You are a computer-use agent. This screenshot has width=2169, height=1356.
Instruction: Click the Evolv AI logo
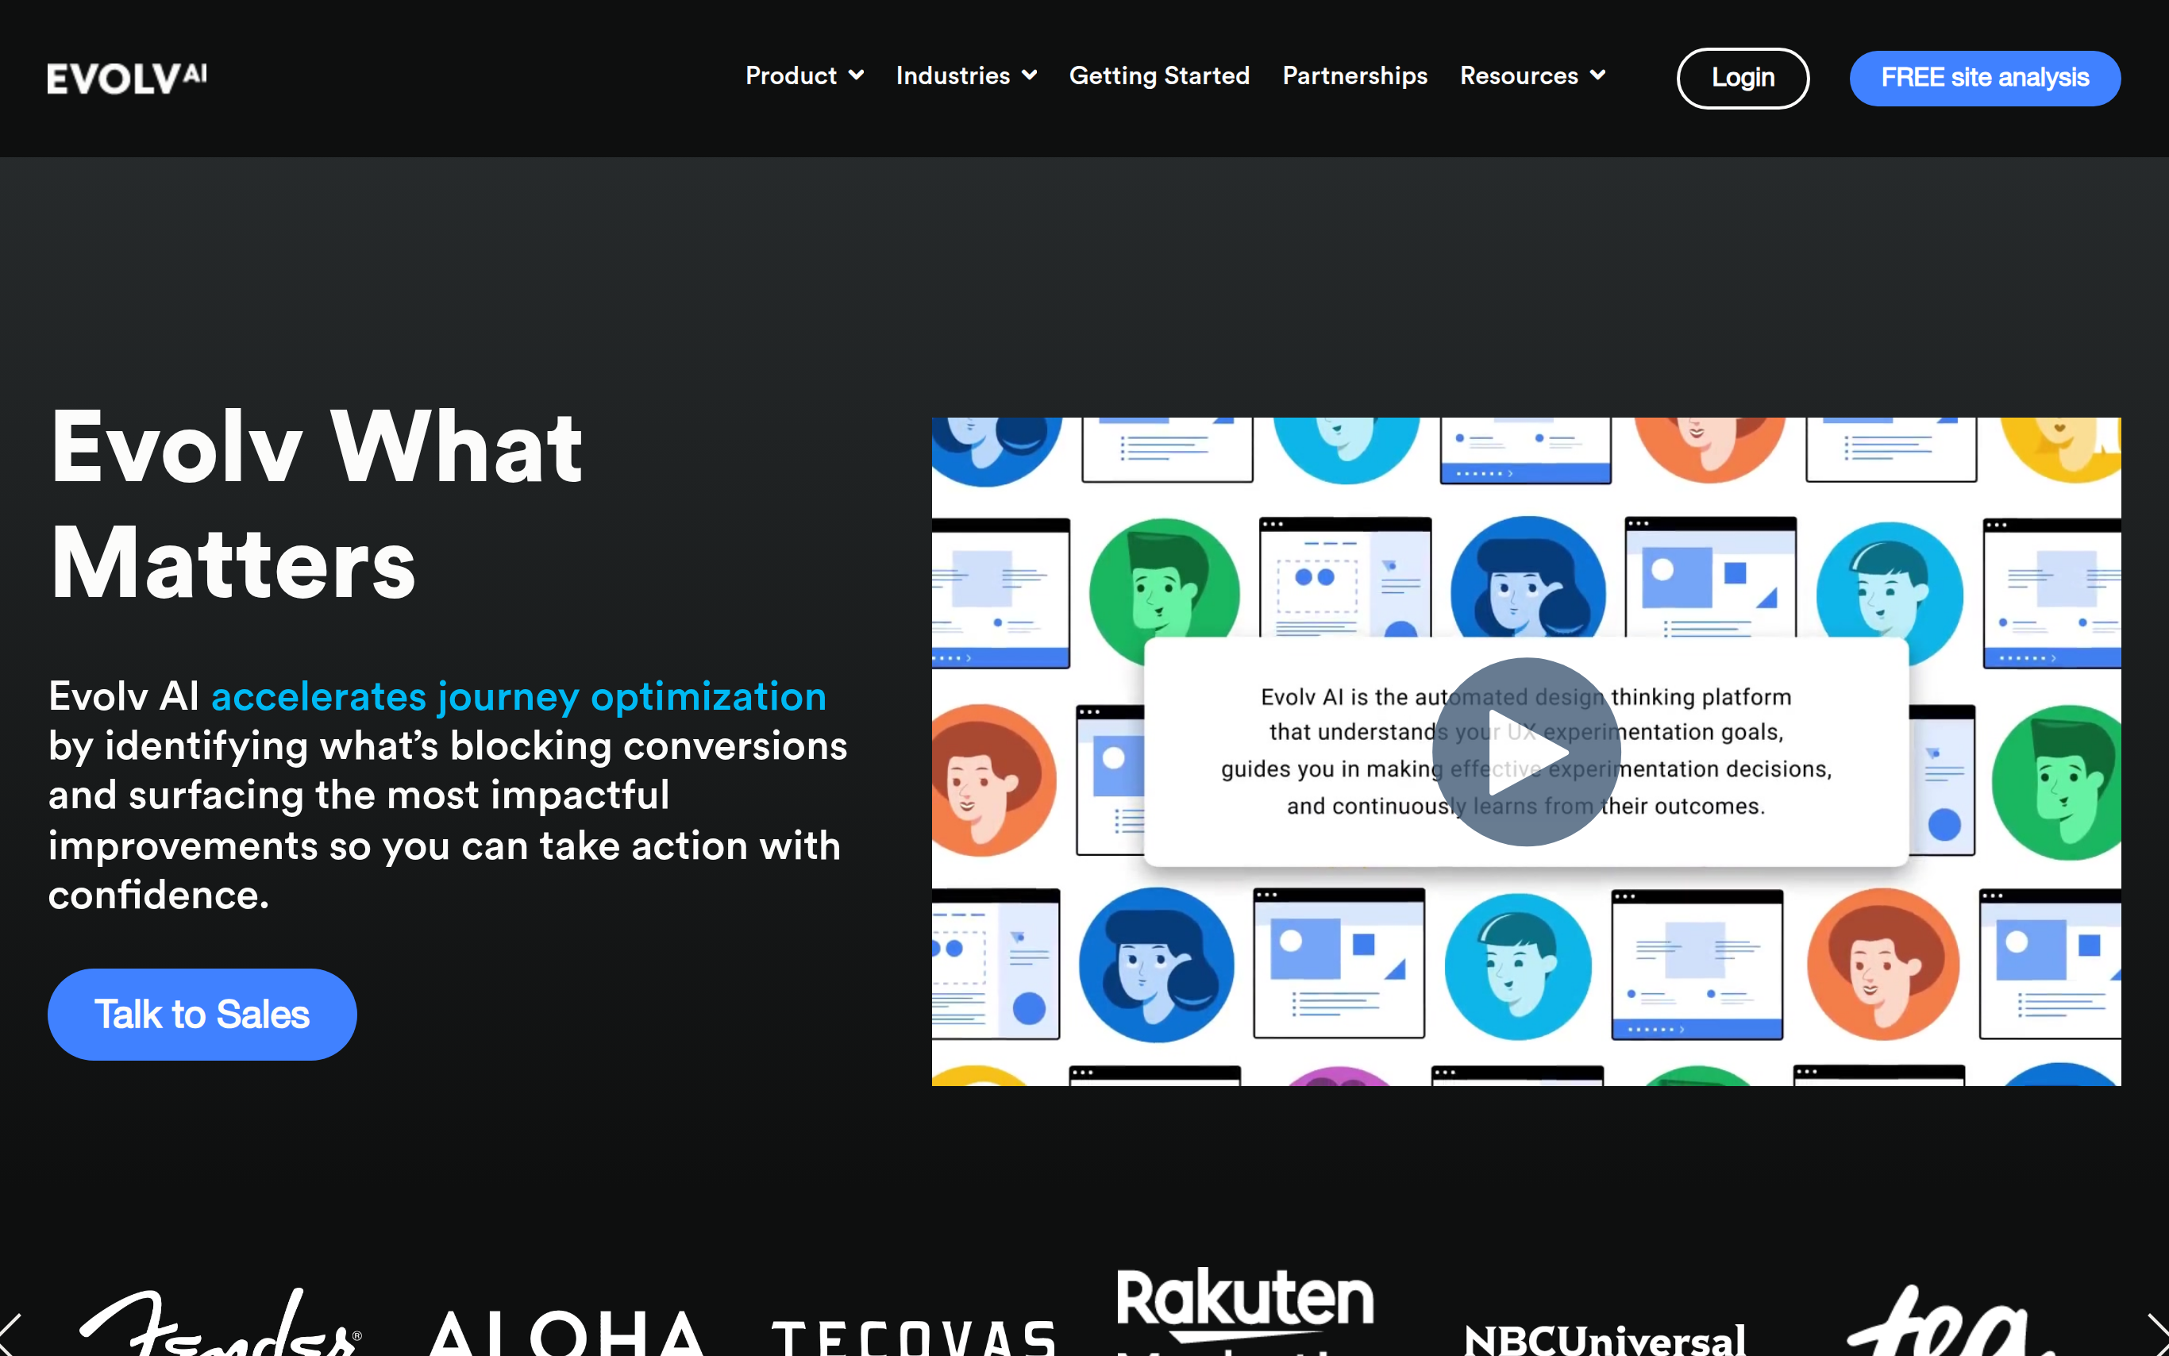(x=126, y=78)
